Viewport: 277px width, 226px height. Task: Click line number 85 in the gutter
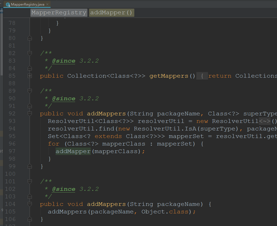pyautogui.click(x=12, y=76)
